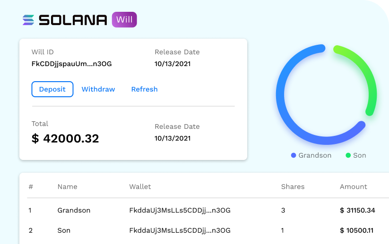Sort by Wallet column header
The height and width of the screenshot is (244, 389).
[140, 186]
